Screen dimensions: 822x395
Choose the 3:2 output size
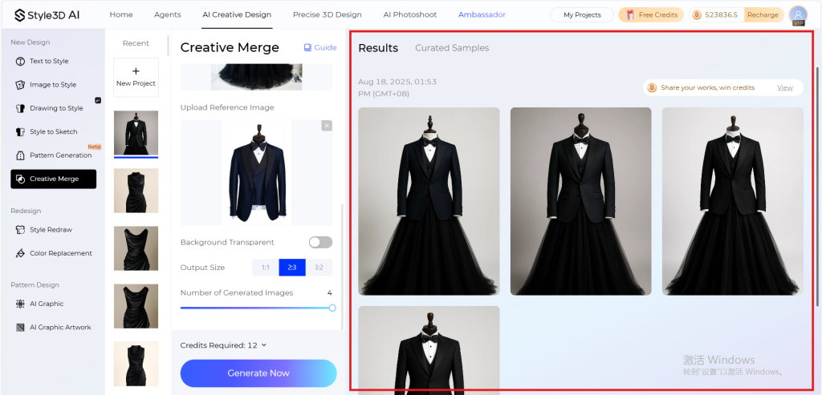[319, 268]
